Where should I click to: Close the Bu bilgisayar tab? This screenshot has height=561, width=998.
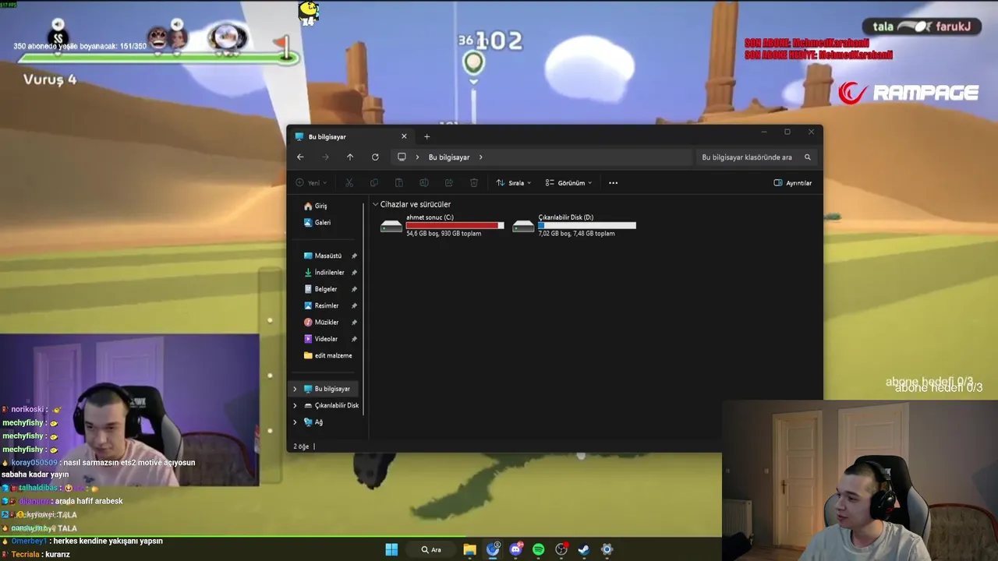click(404, 136)
